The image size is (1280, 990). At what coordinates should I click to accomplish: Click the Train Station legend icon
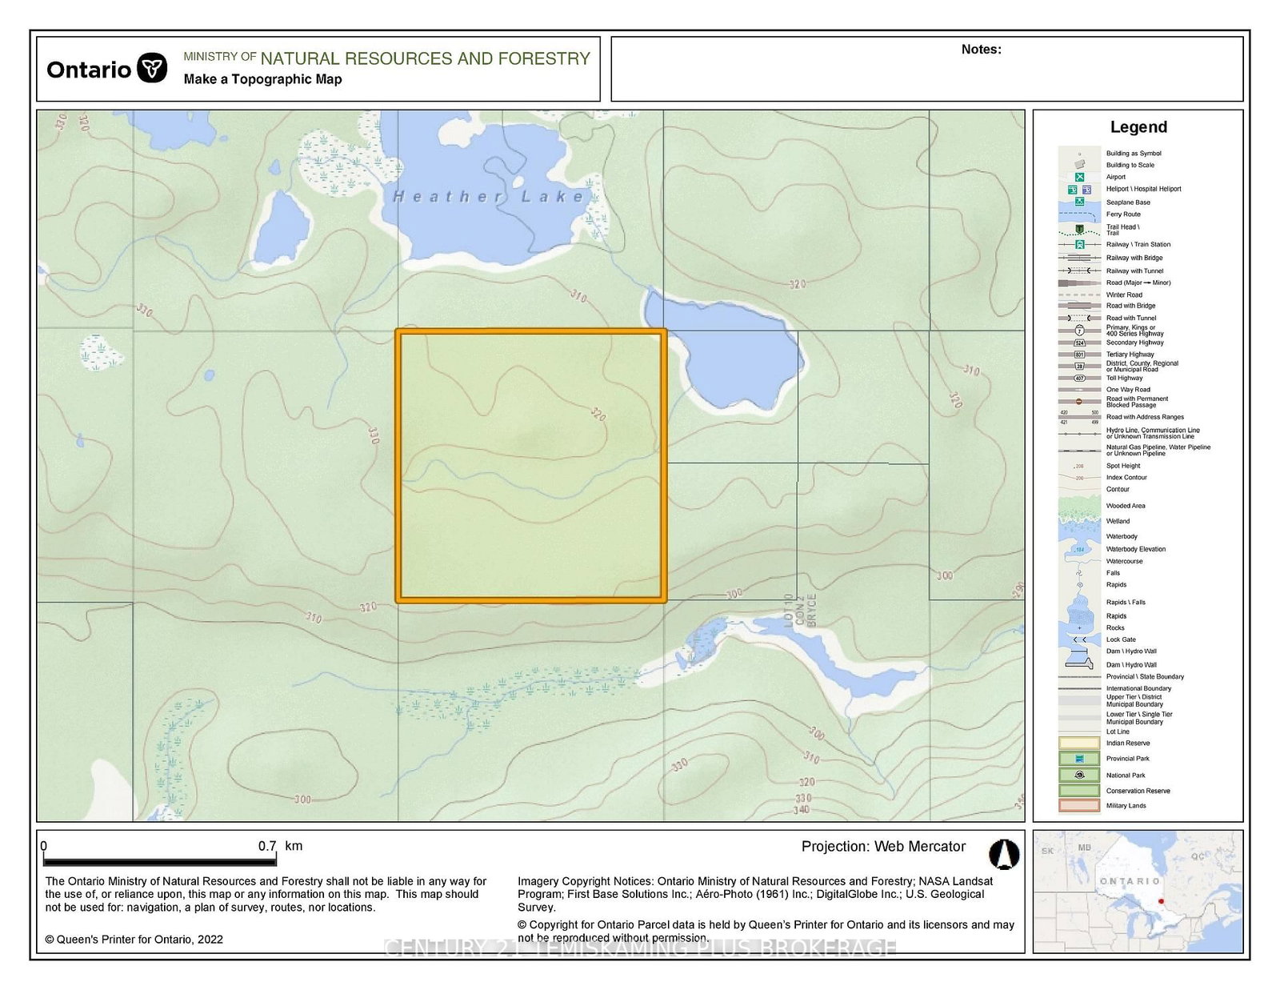[x=1079, y=244]
